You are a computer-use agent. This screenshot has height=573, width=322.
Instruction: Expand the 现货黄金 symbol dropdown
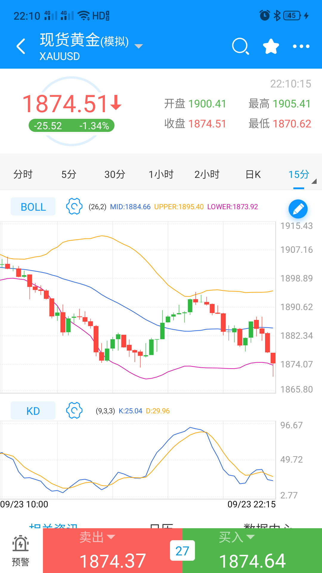[x=139, y=46]
